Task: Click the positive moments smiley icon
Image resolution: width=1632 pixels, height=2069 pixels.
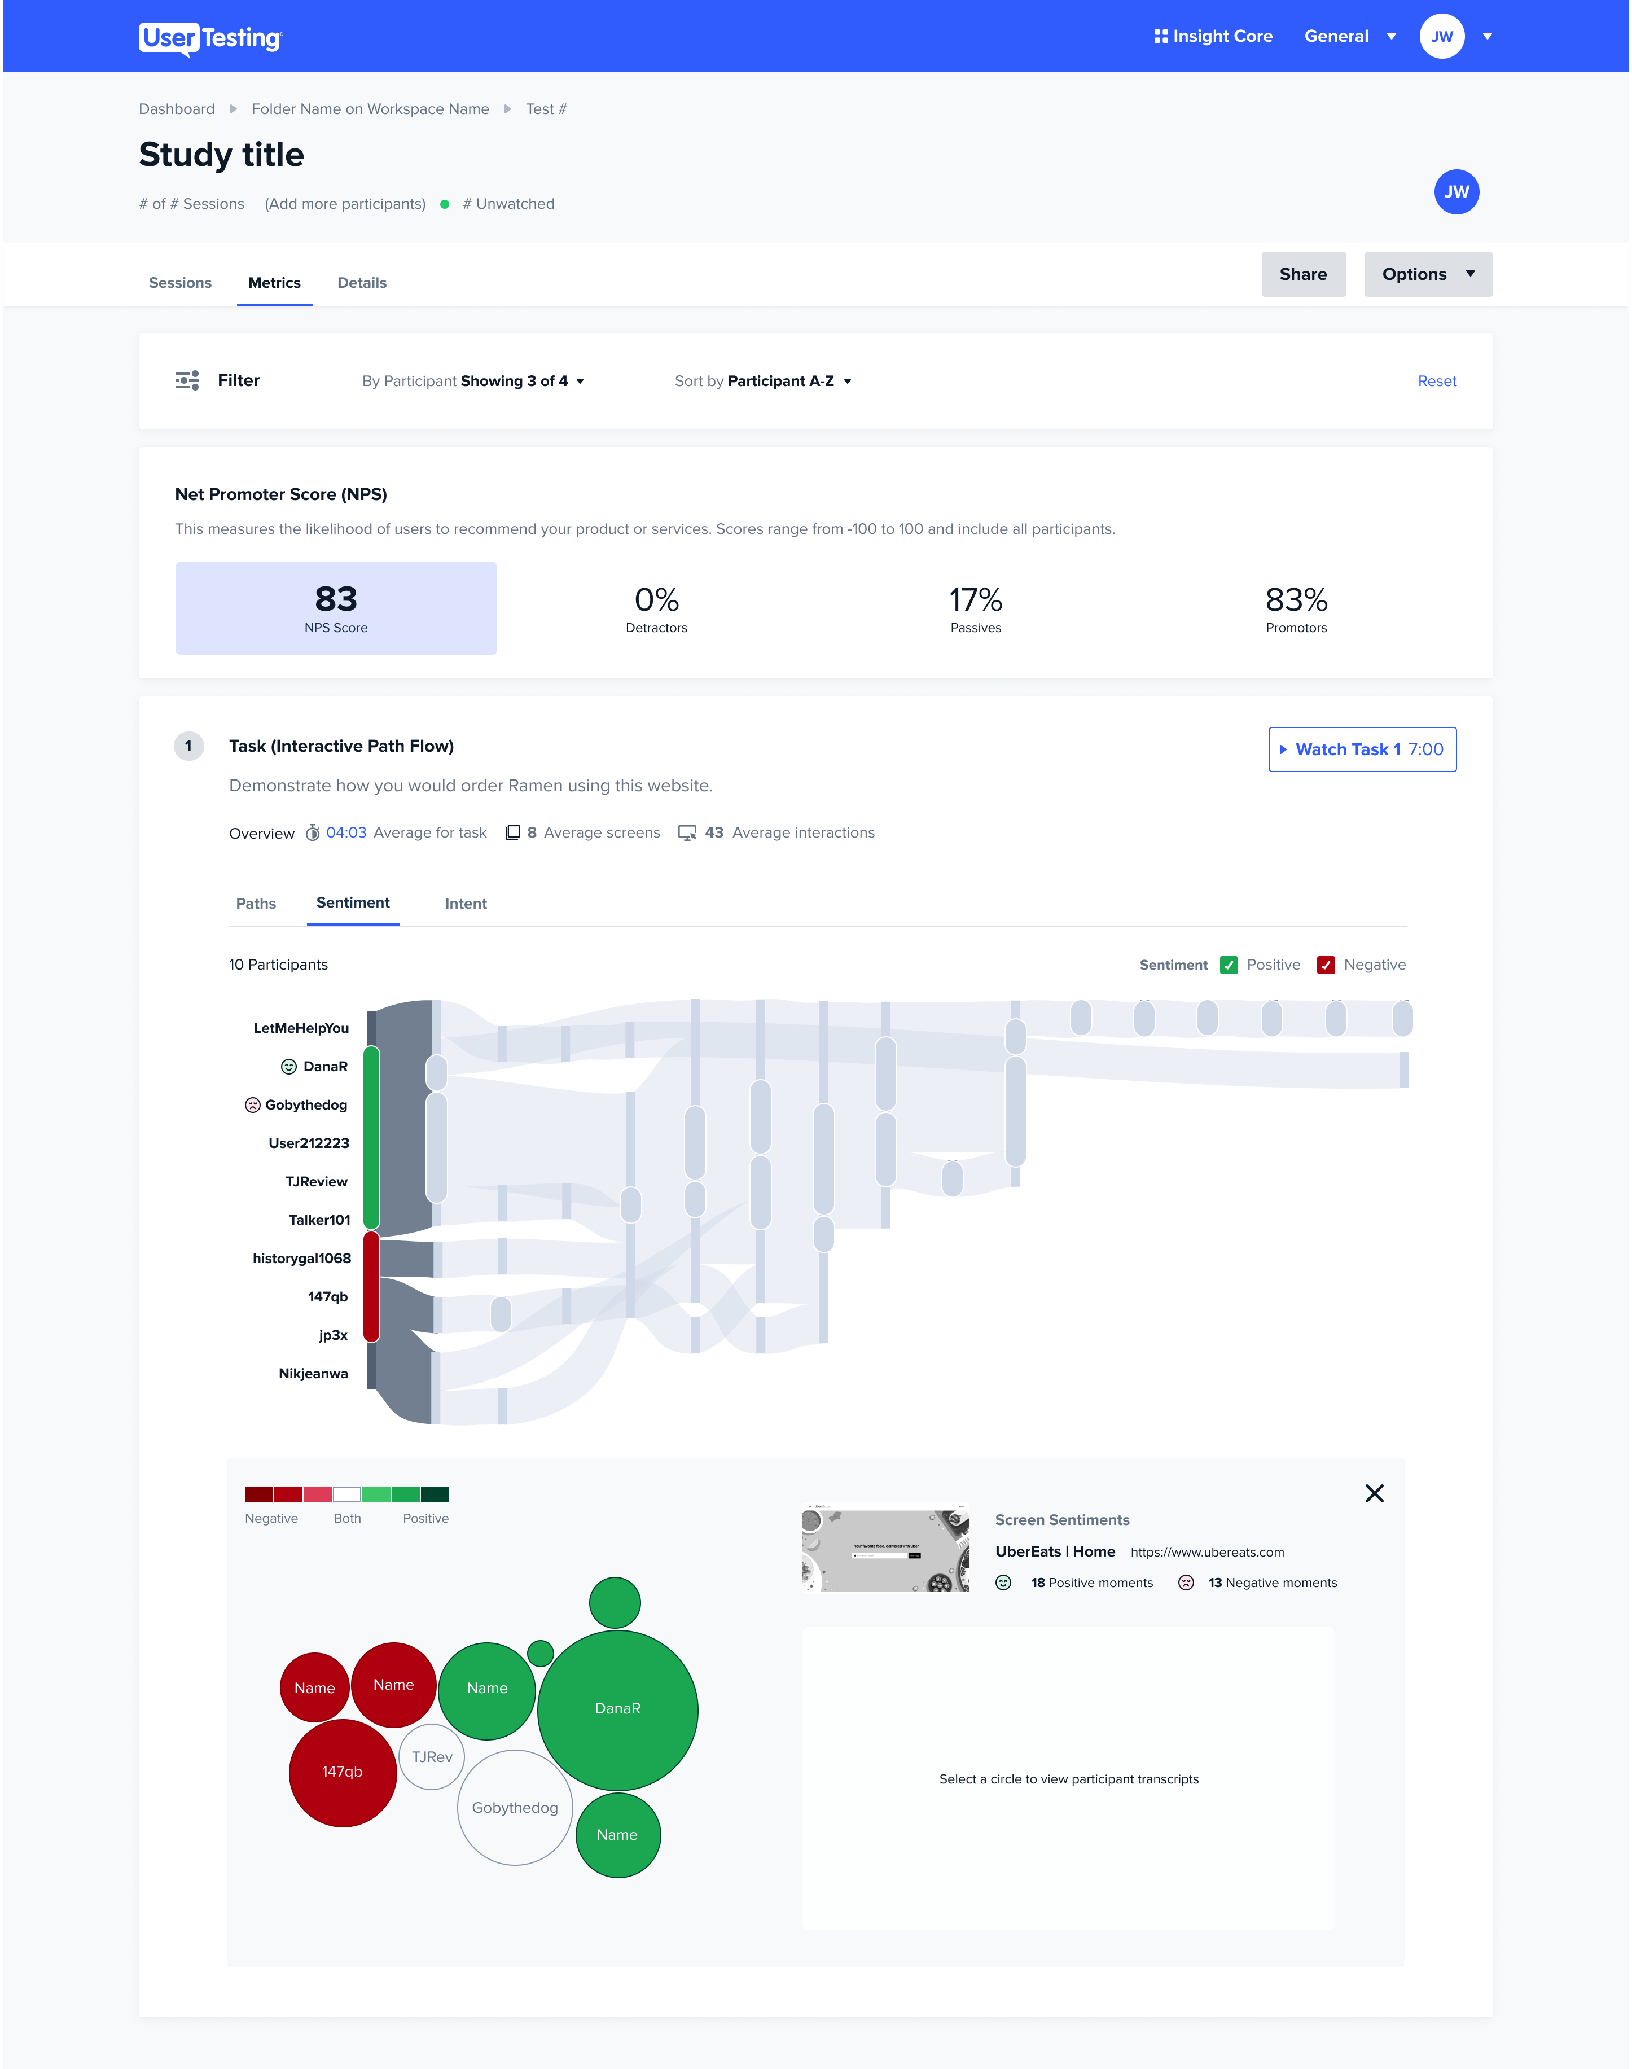Action: [x=1003, y=1583]
